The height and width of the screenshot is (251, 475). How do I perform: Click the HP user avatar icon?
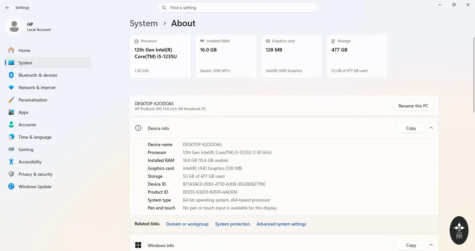coord(14,27)
